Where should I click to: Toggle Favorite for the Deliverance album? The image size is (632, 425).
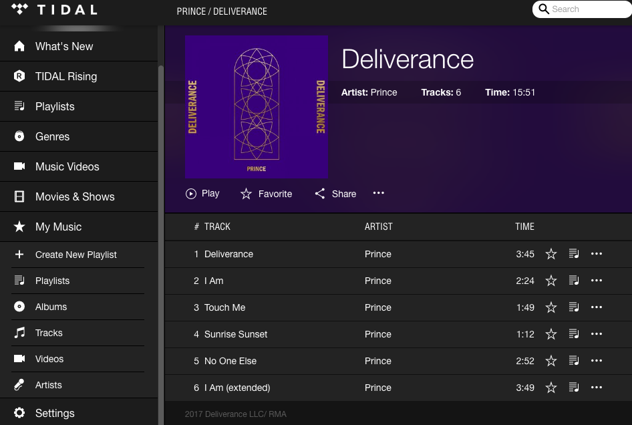pyautogui.click(x=266, y=194)
